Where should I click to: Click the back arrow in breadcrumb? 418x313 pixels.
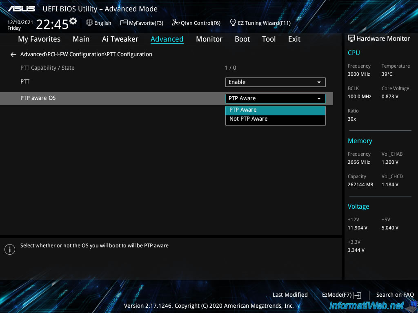click(x=13, y=55)
